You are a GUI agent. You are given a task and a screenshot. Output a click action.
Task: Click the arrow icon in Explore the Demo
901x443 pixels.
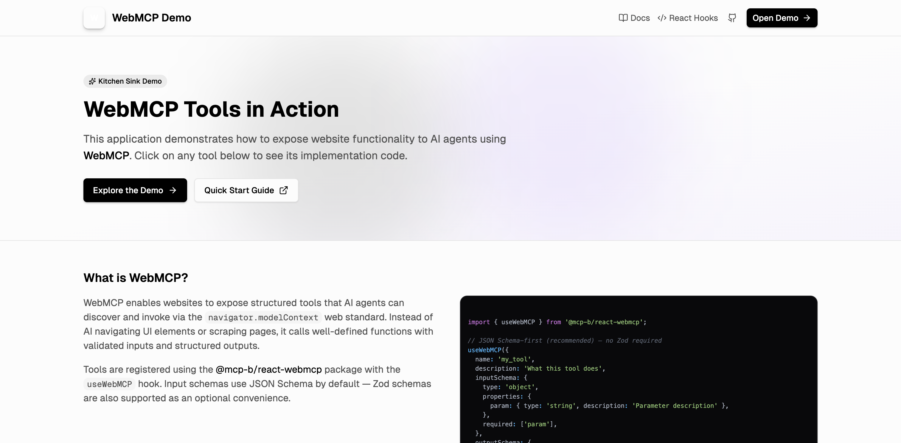coord(173,191)
